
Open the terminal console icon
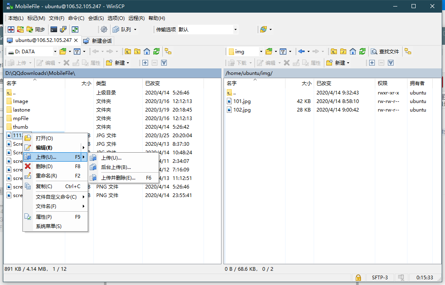[x=54, y=29]
